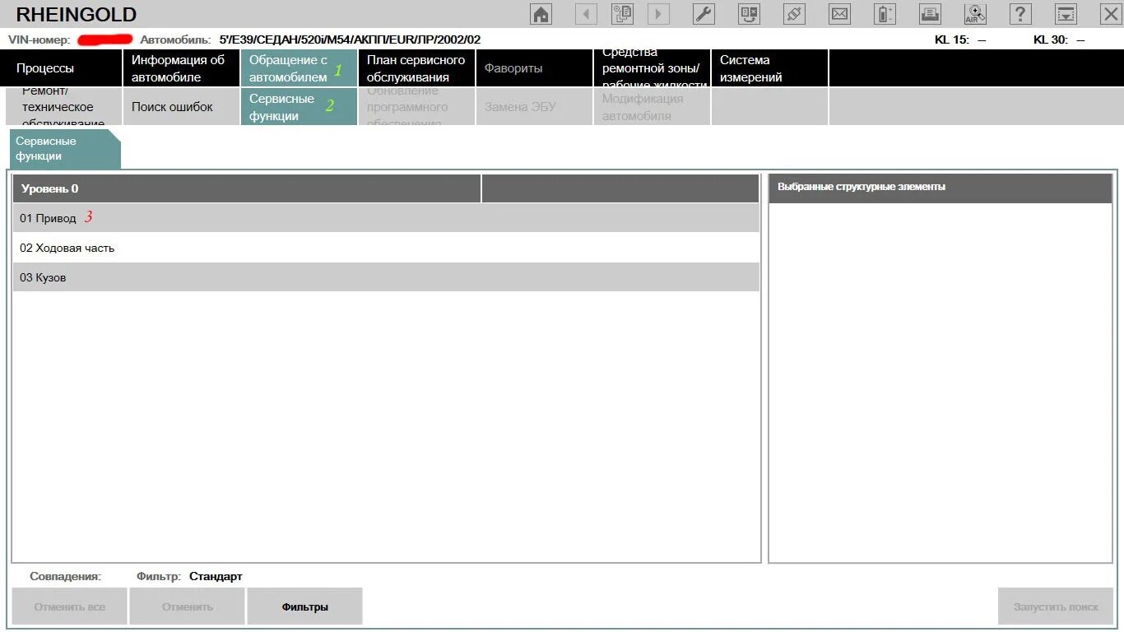The image size is (1124, 632).
Task: Open the AIR search icon
Action: point(975,14)
